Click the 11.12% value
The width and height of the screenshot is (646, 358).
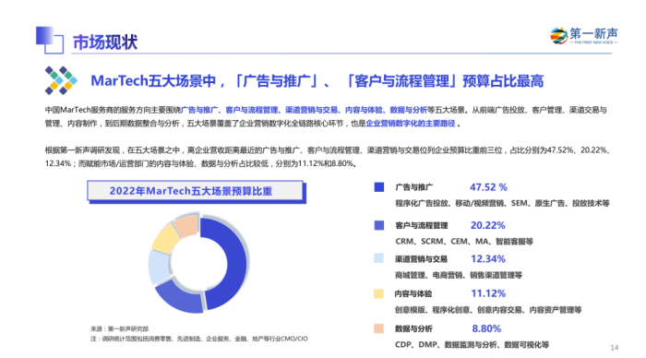click(x=488, y=293)
